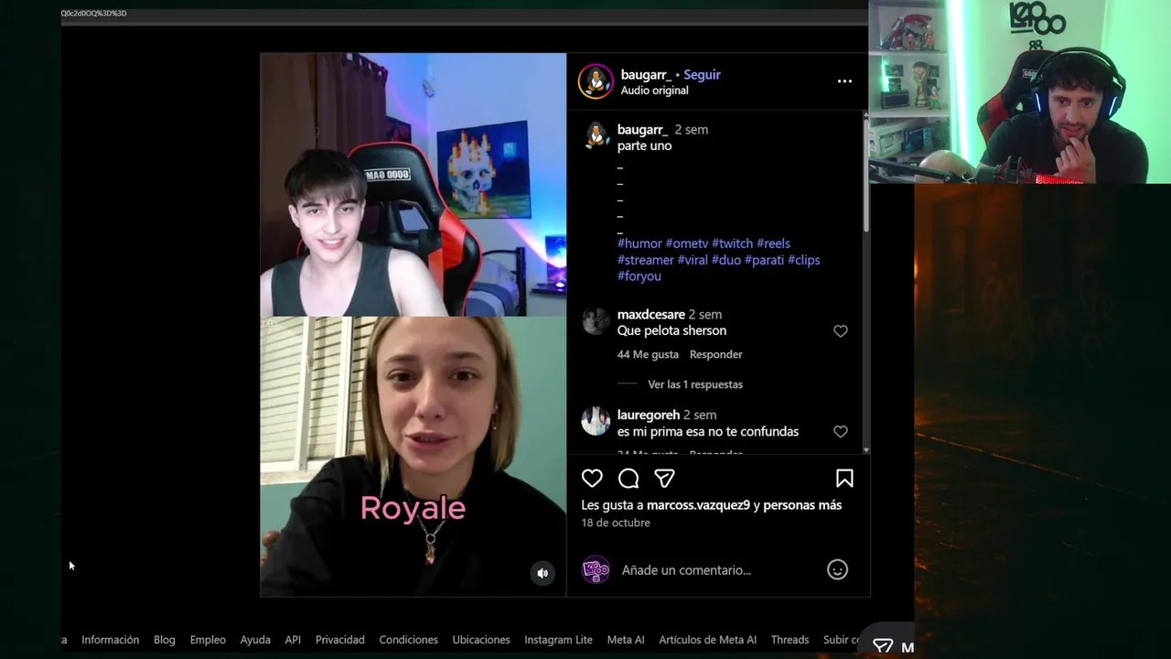Viewport: 1171px width, 659px height.
Task: Open Privacidad footer link
Action: pos(340,640)
